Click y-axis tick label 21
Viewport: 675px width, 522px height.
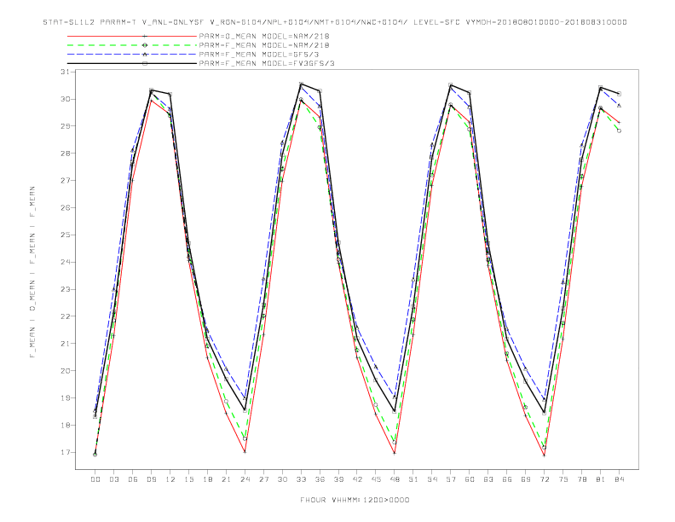[65, 343]
